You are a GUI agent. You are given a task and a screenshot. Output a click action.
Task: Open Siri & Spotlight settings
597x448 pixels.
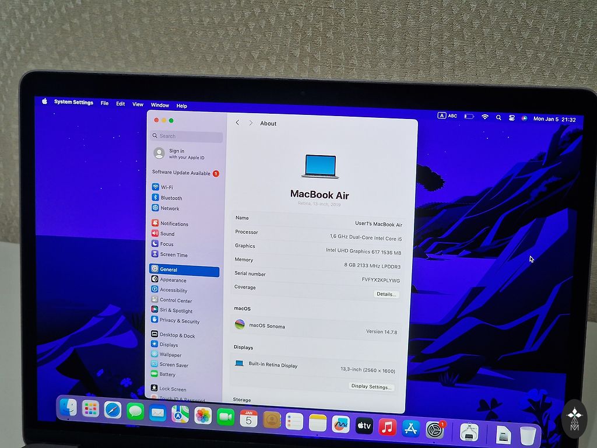coord(175,311)
